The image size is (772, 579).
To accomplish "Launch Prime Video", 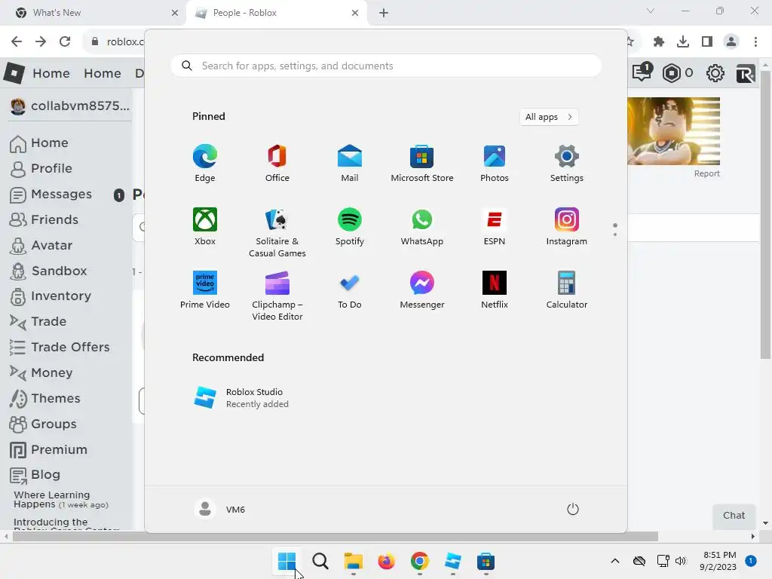I will 205,290.
